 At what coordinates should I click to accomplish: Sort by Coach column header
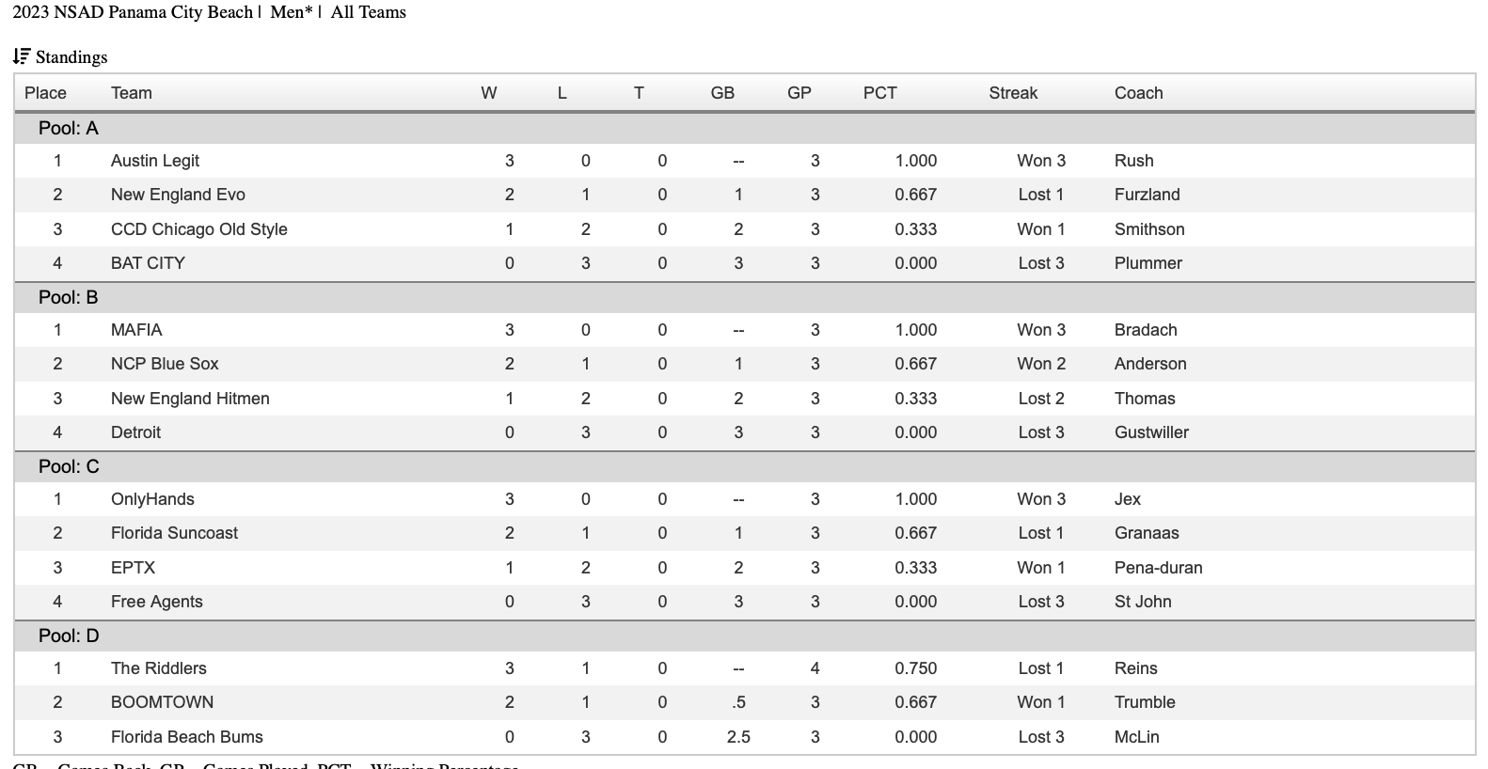1138,93
